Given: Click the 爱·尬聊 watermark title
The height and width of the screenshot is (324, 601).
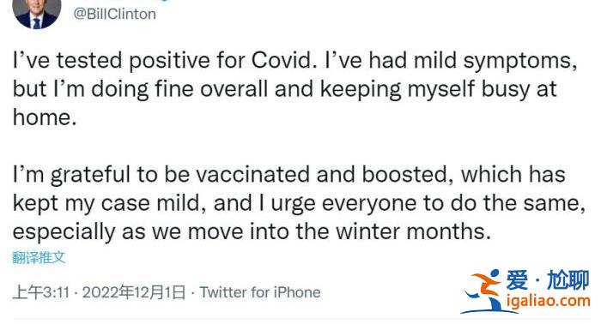Looking at the screenshot, I should point(548,279).
